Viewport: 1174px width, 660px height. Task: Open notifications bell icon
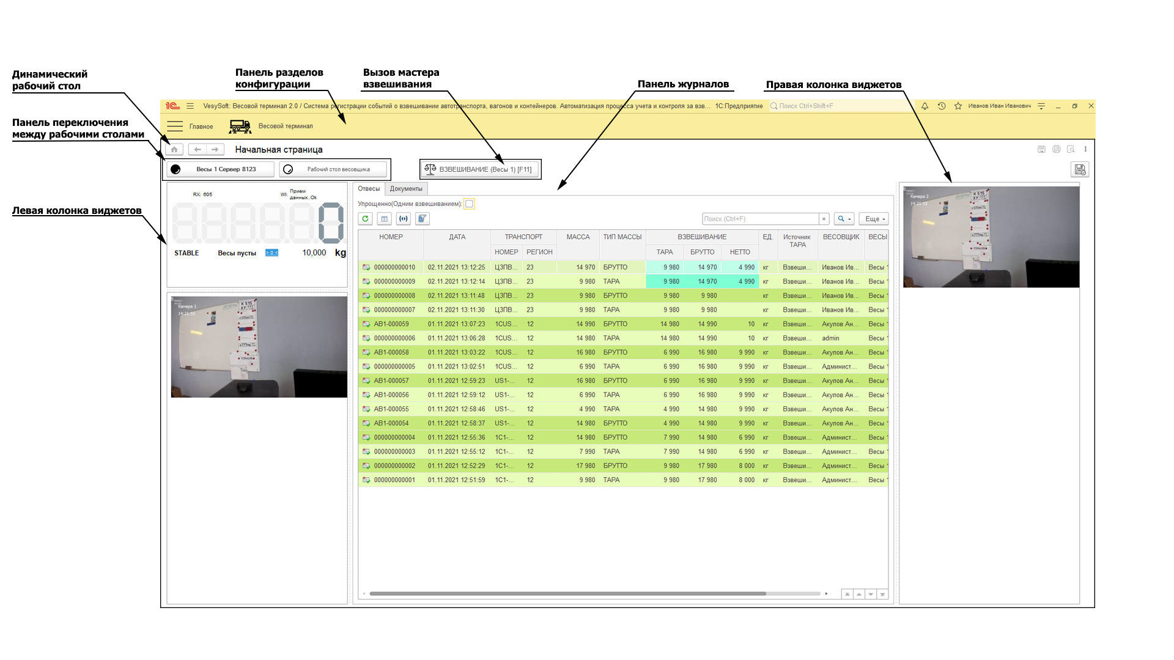coord(925,106)
